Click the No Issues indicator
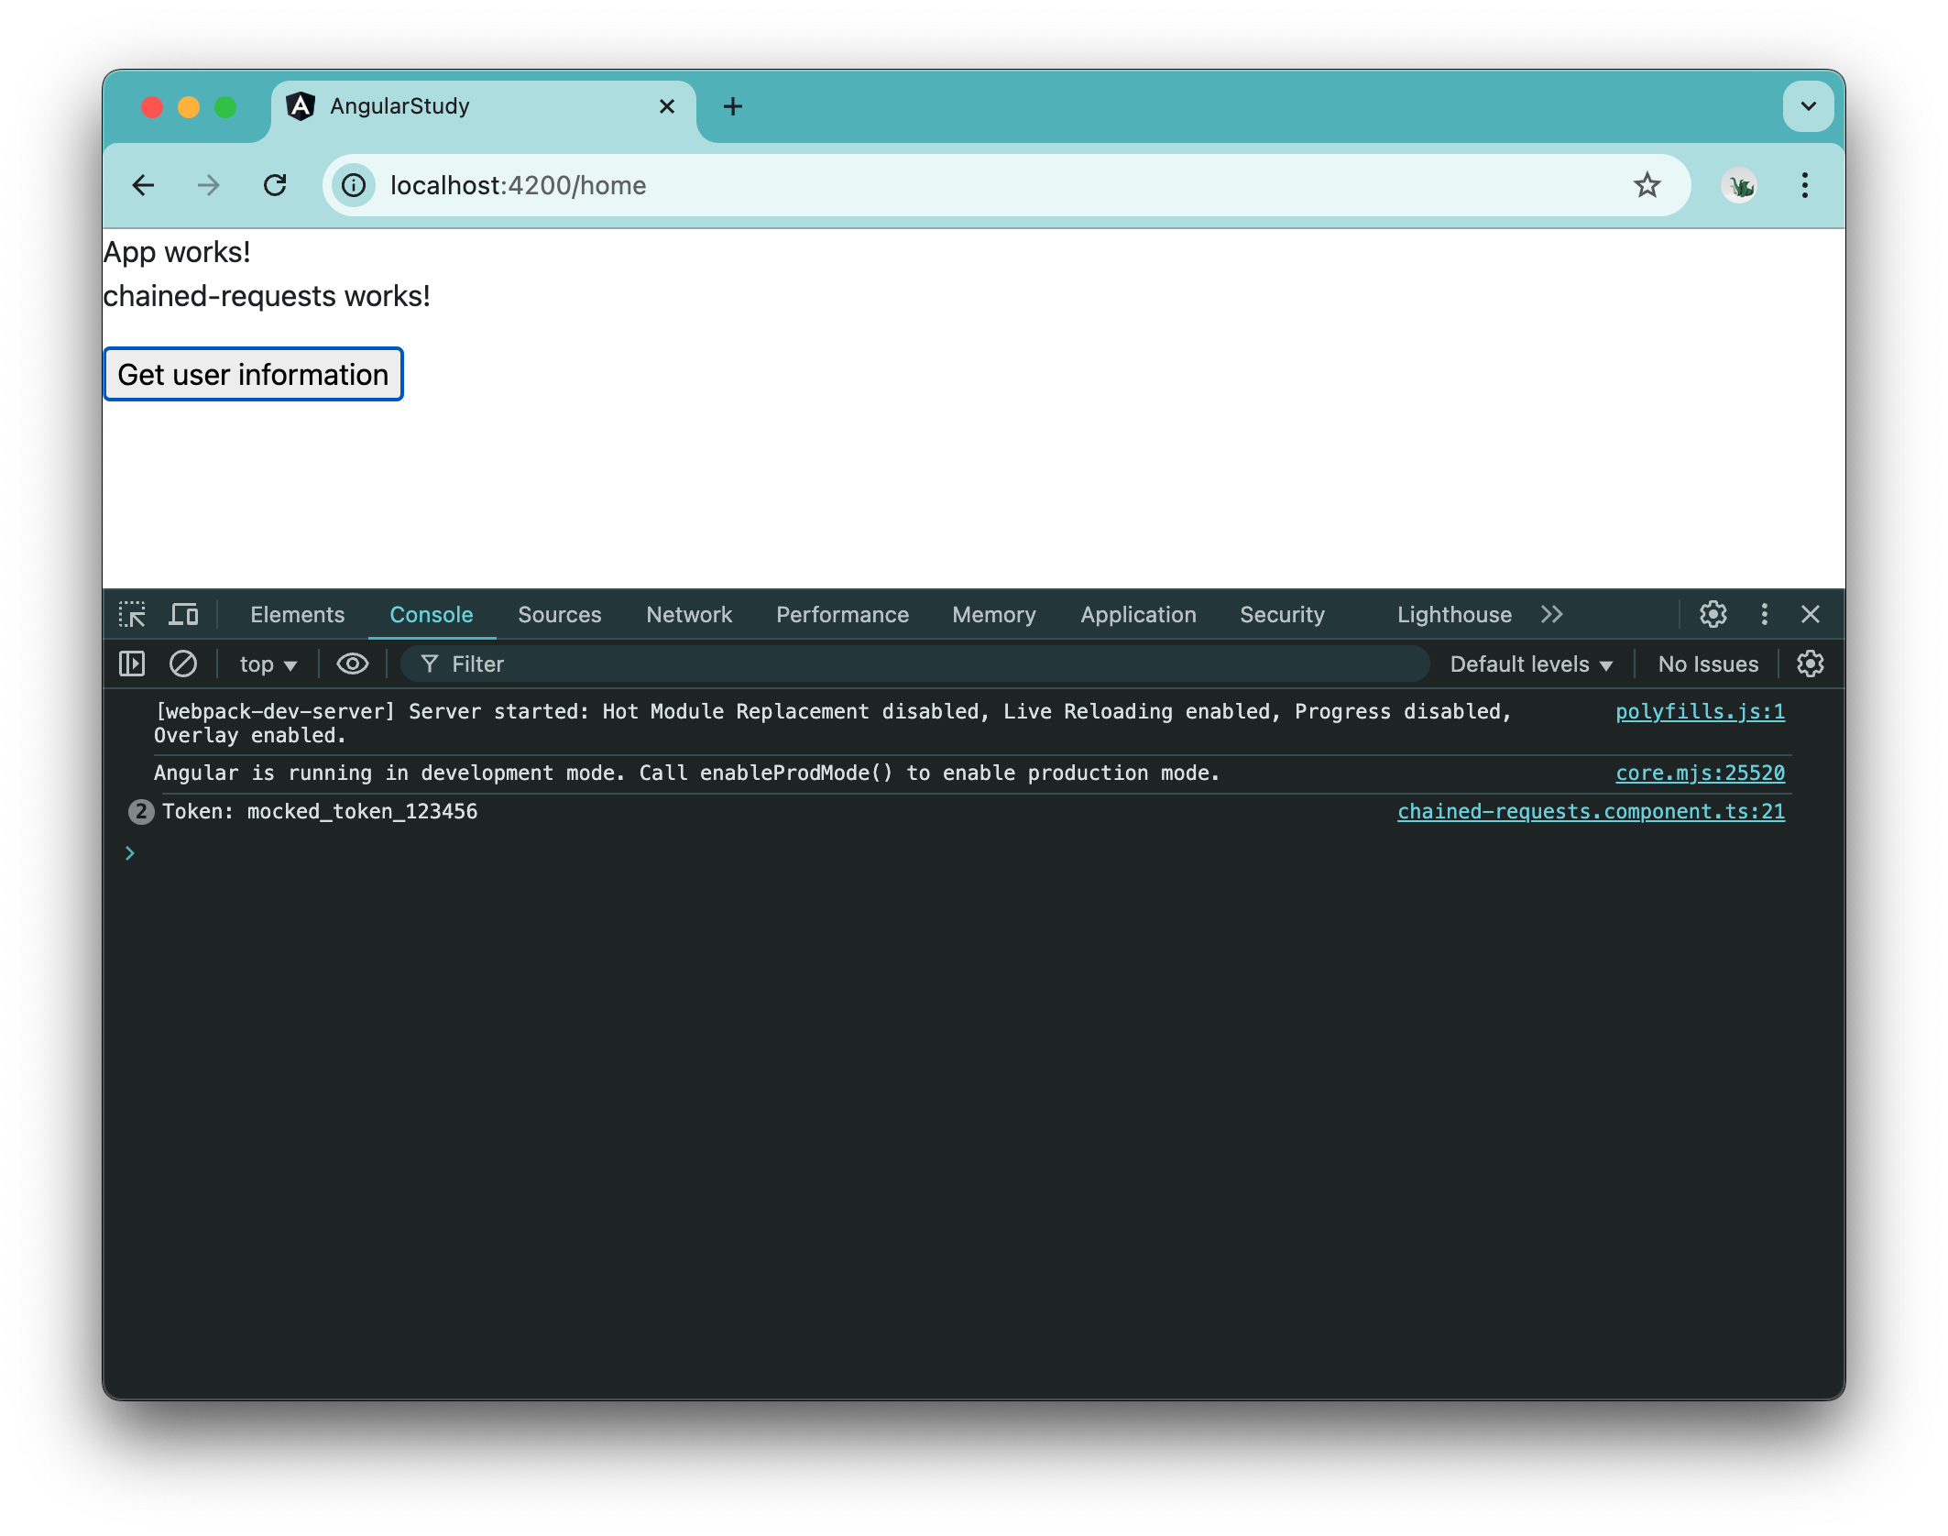Image resolution: width=1948 pixels, height=1536 pixels. pos(1707,664)
